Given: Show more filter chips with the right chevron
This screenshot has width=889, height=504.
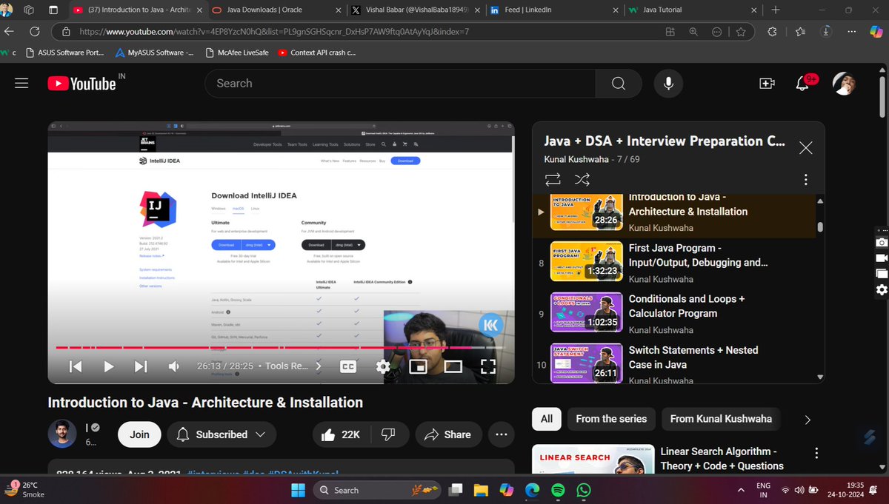Looking at the screenshot, I should (x=808, y=420).
